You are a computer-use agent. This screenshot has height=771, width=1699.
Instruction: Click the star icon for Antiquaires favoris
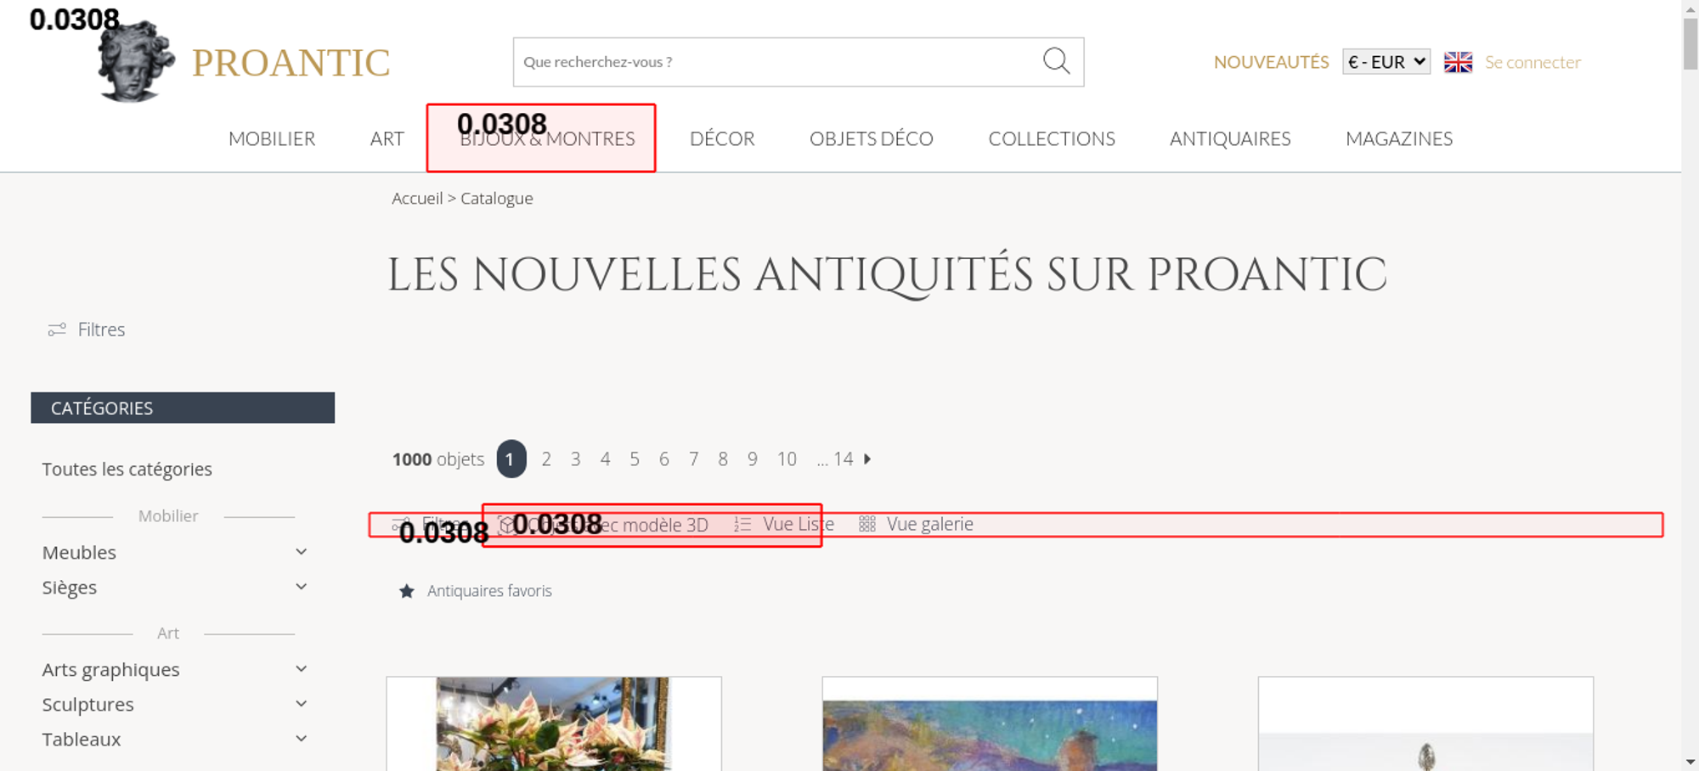[407, 591]
